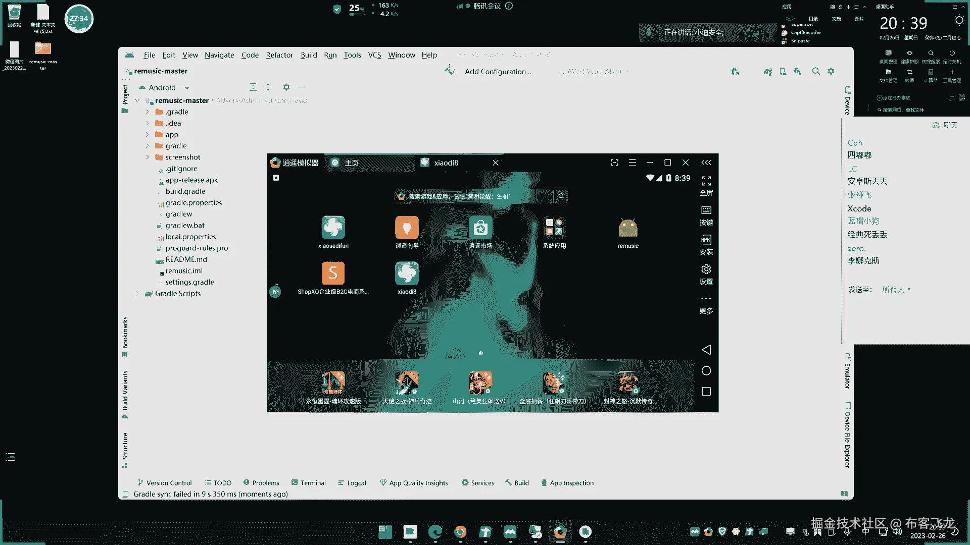This screenshot has width=970, height=545.
Task: Toggle the Terminal tool window
Action: pos(309,483)
